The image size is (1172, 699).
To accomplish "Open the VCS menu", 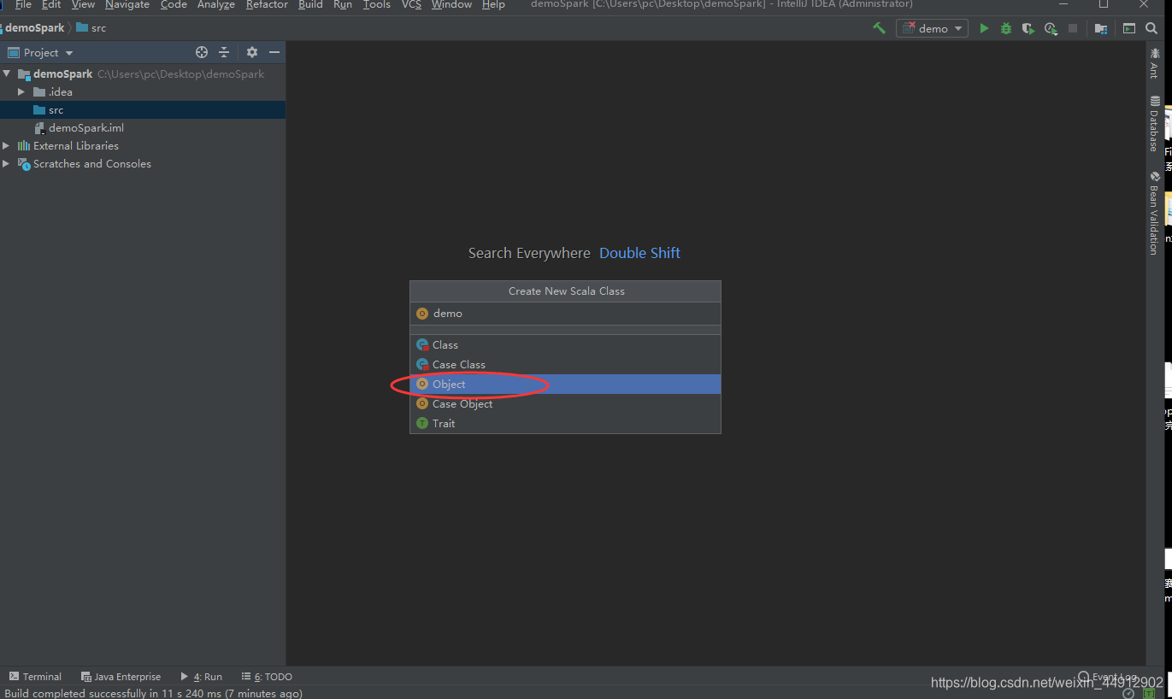I will click(411, 4).
